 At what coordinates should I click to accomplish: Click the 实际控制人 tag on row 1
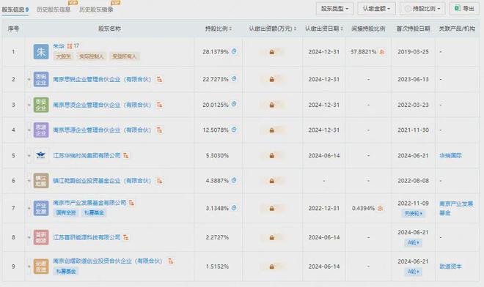[91, 56]
